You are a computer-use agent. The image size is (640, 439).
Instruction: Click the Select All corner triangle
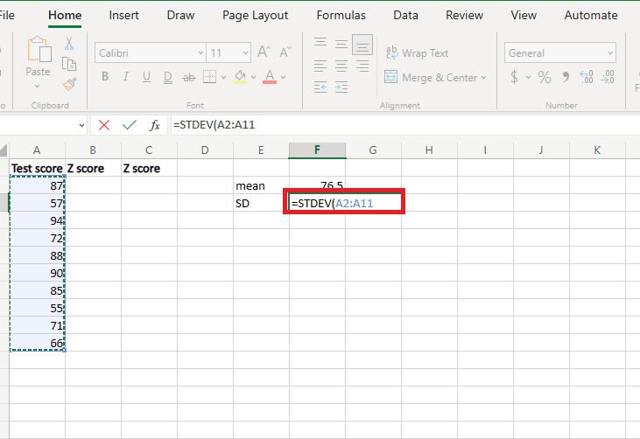4,150
